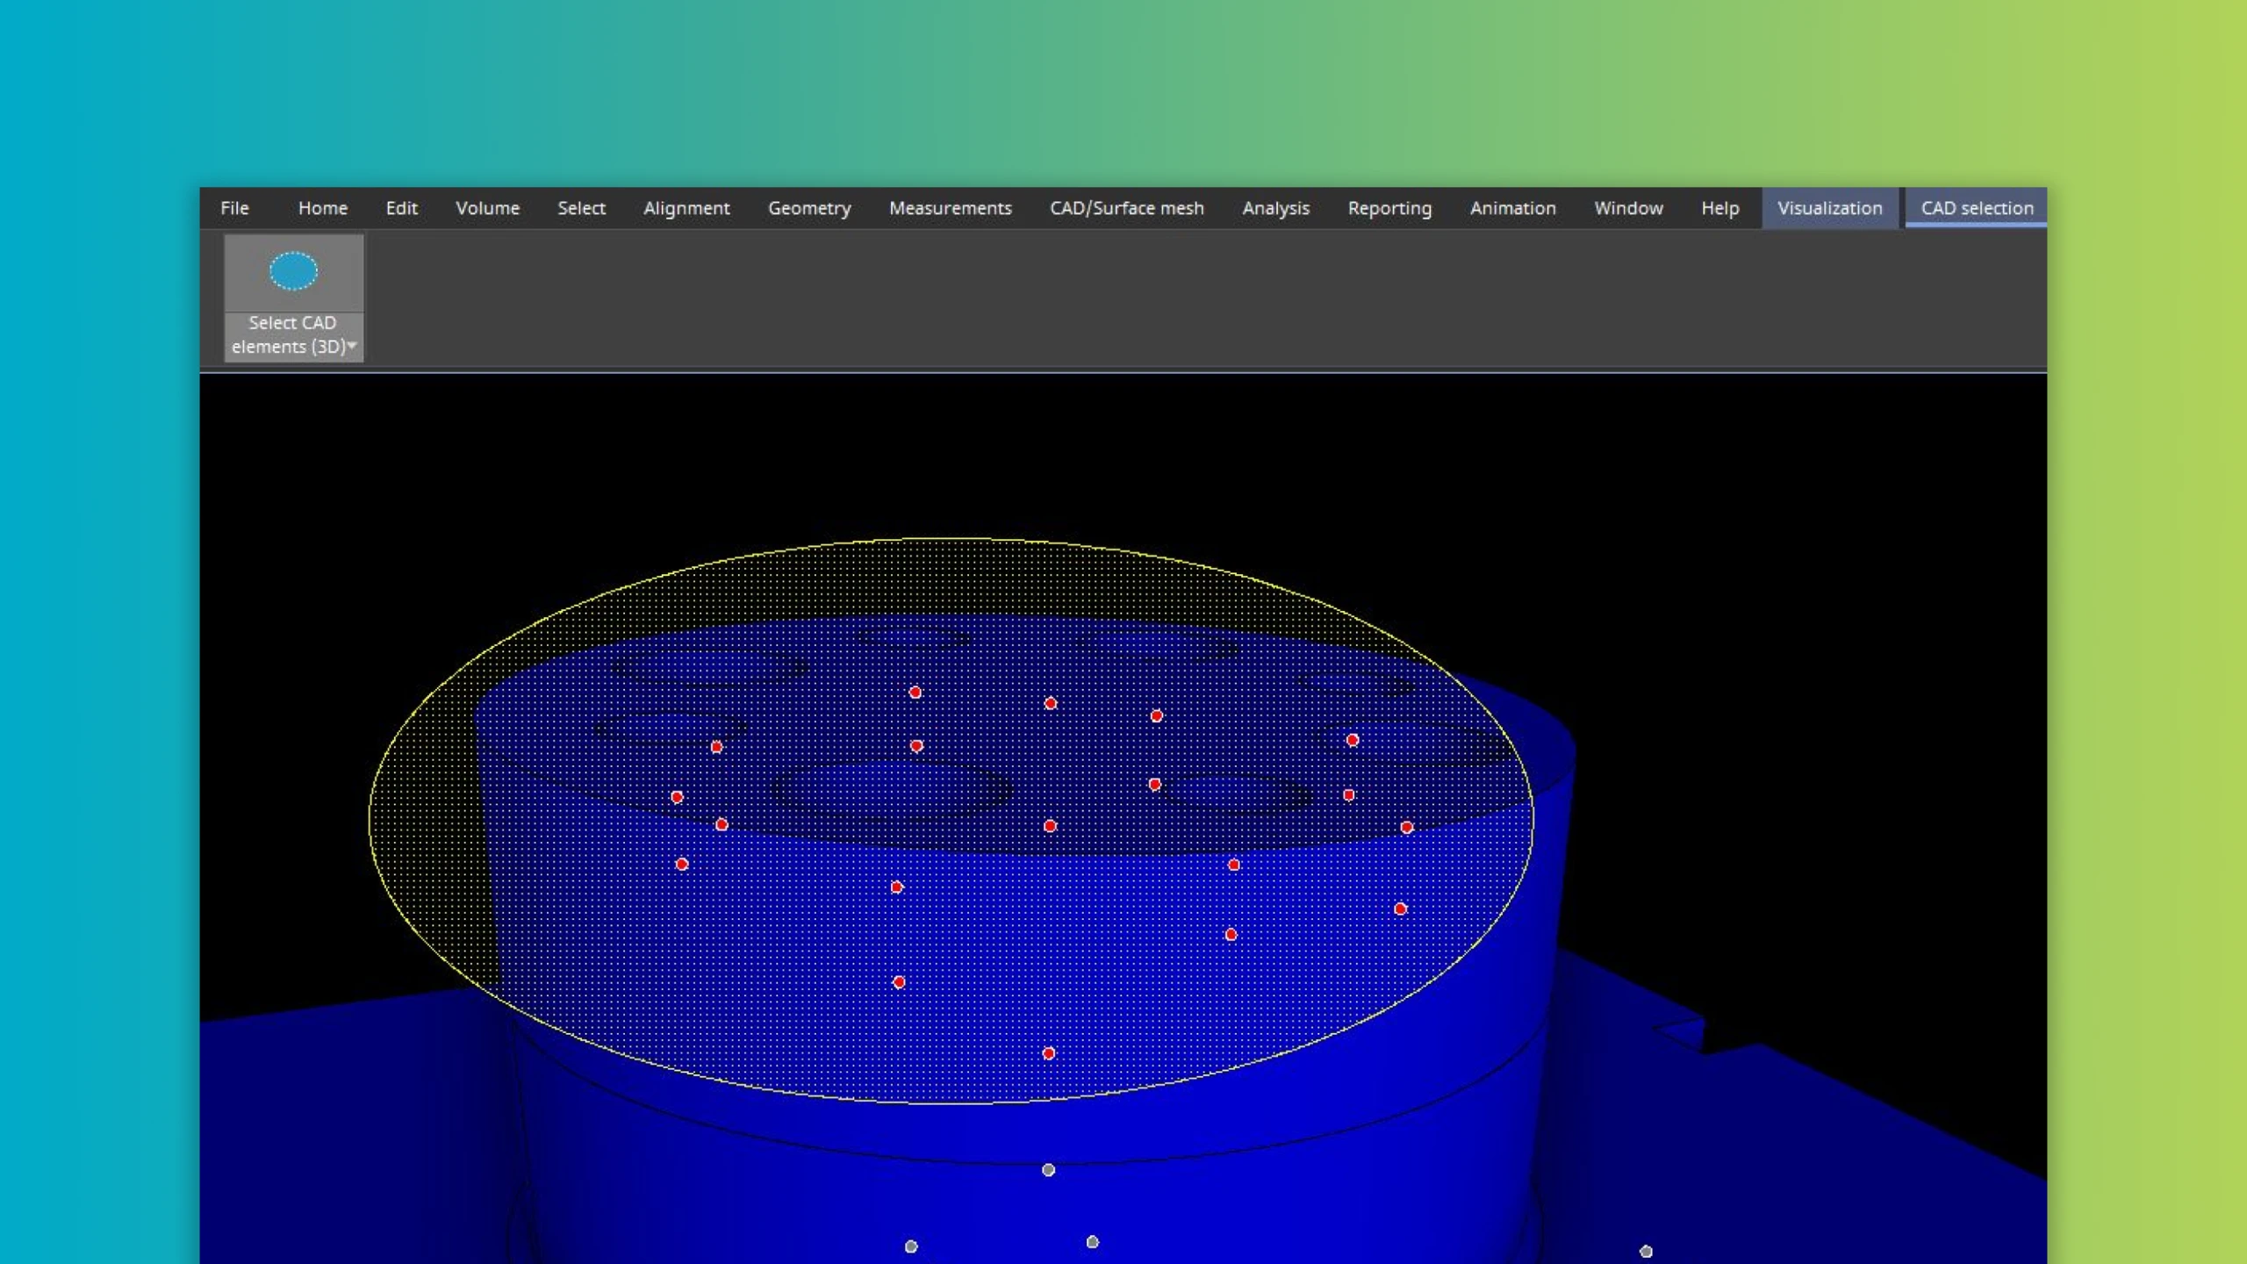Open the Help menu
Screen dimensions: 2247x1264
1719,208
